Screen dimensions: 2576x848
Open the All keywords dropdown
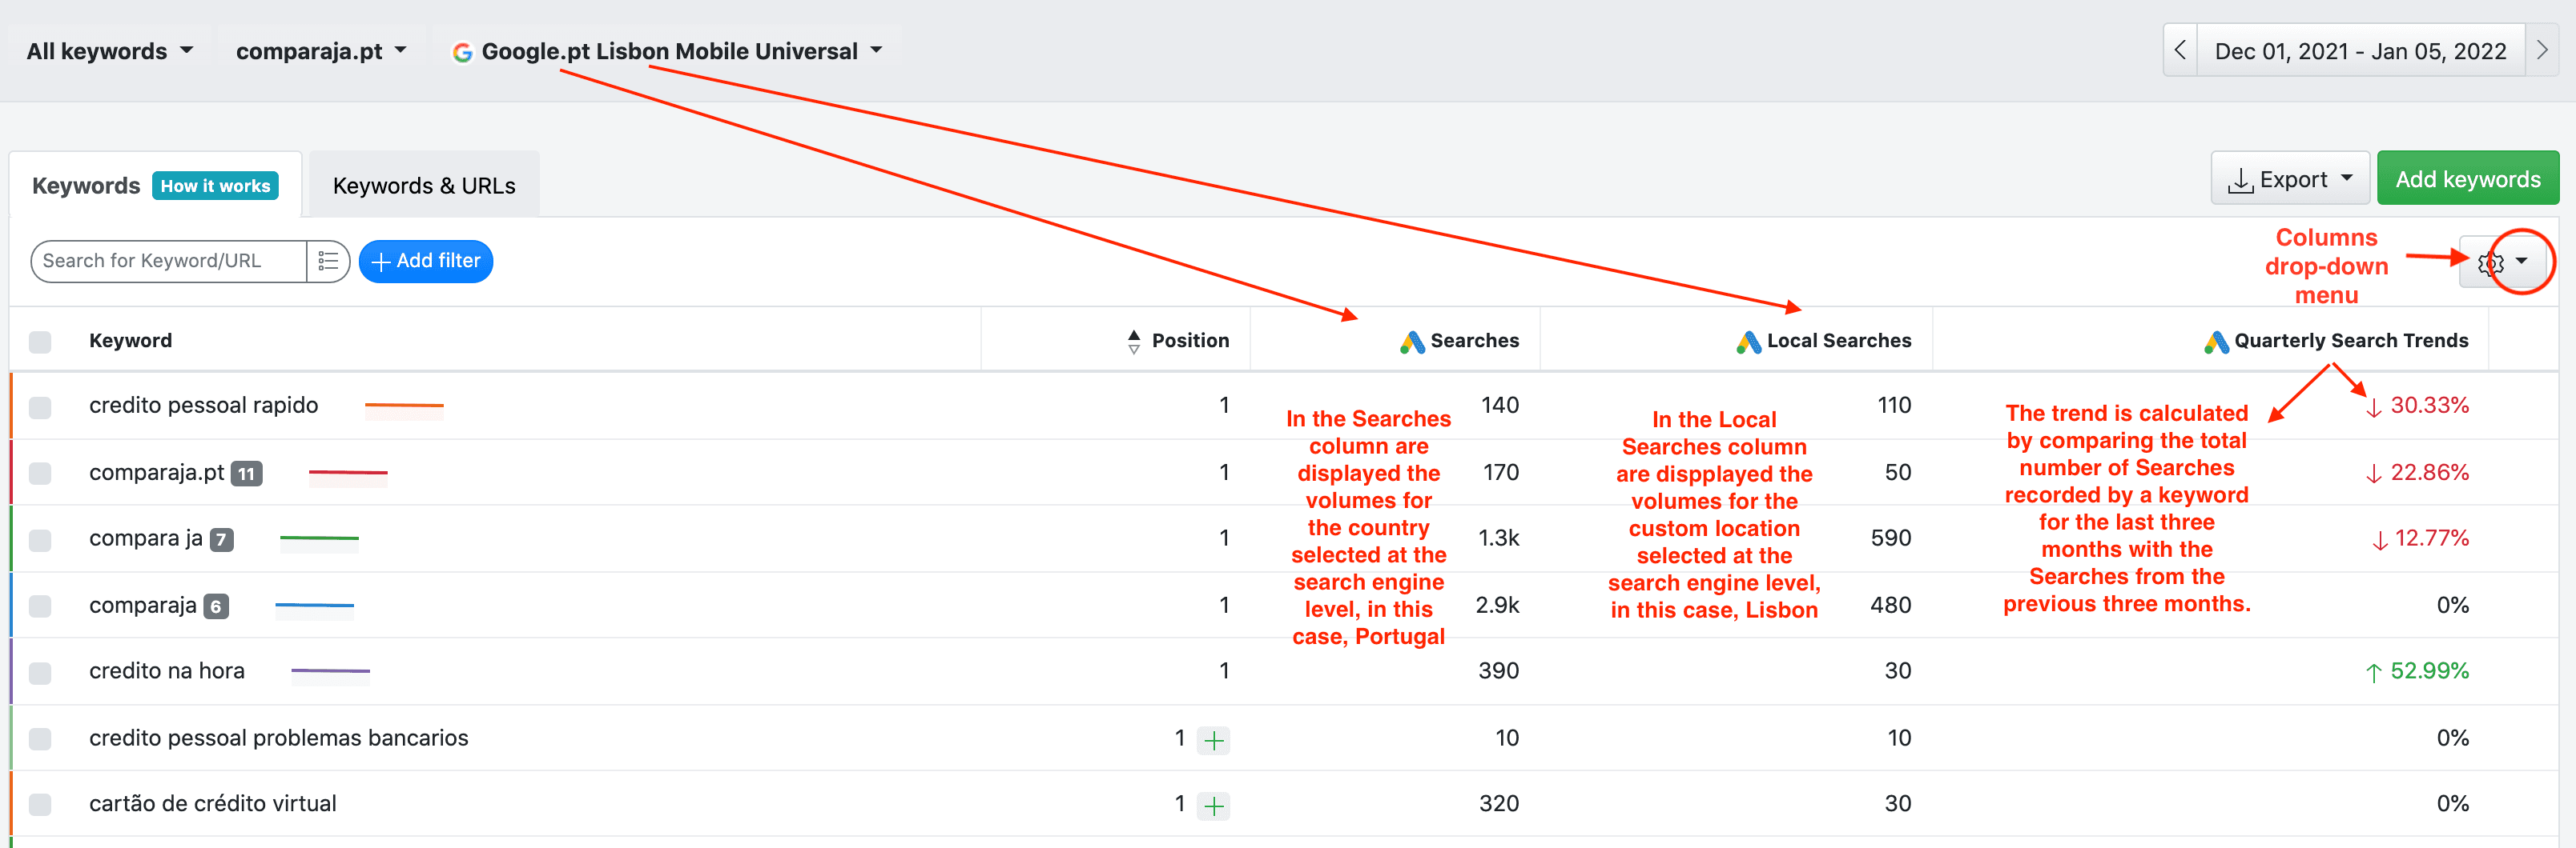[x=109, y=51]
